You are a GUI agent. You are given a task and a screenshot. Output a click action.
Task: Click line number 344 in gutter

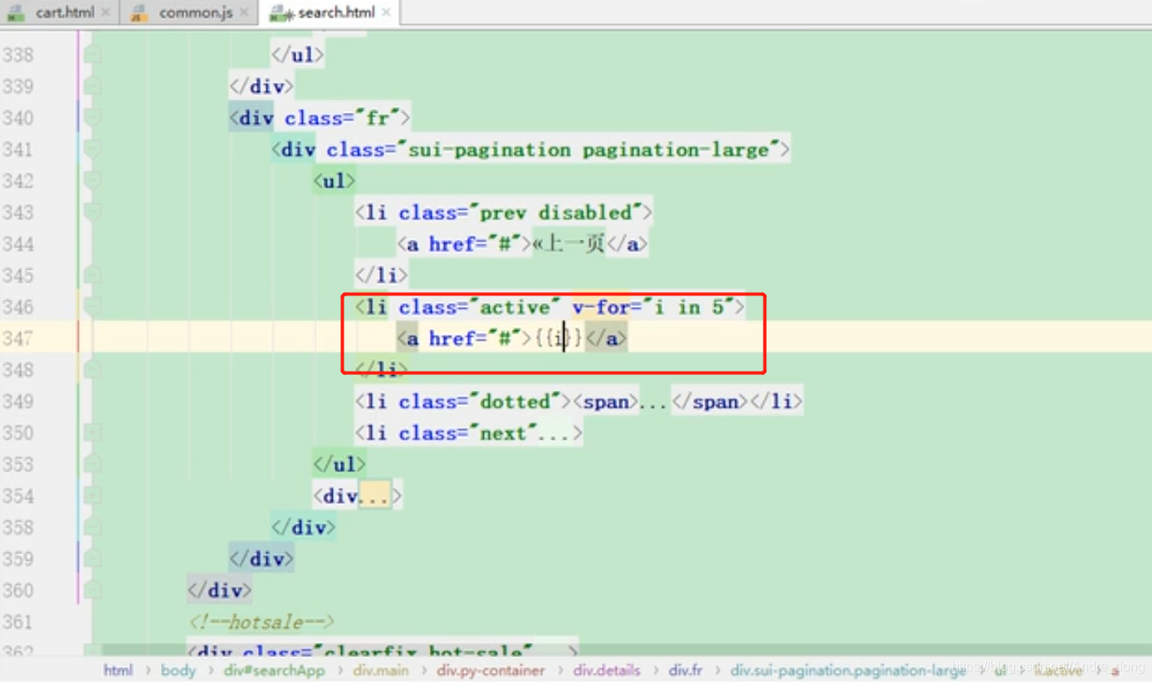click(18, 244)
